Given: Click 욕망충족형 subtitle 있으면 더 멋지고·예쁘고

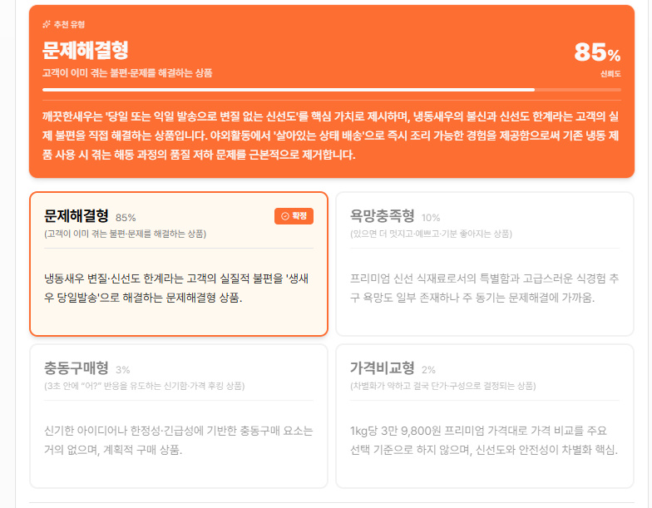Looking at the screenshot, I should click(431, 234).
